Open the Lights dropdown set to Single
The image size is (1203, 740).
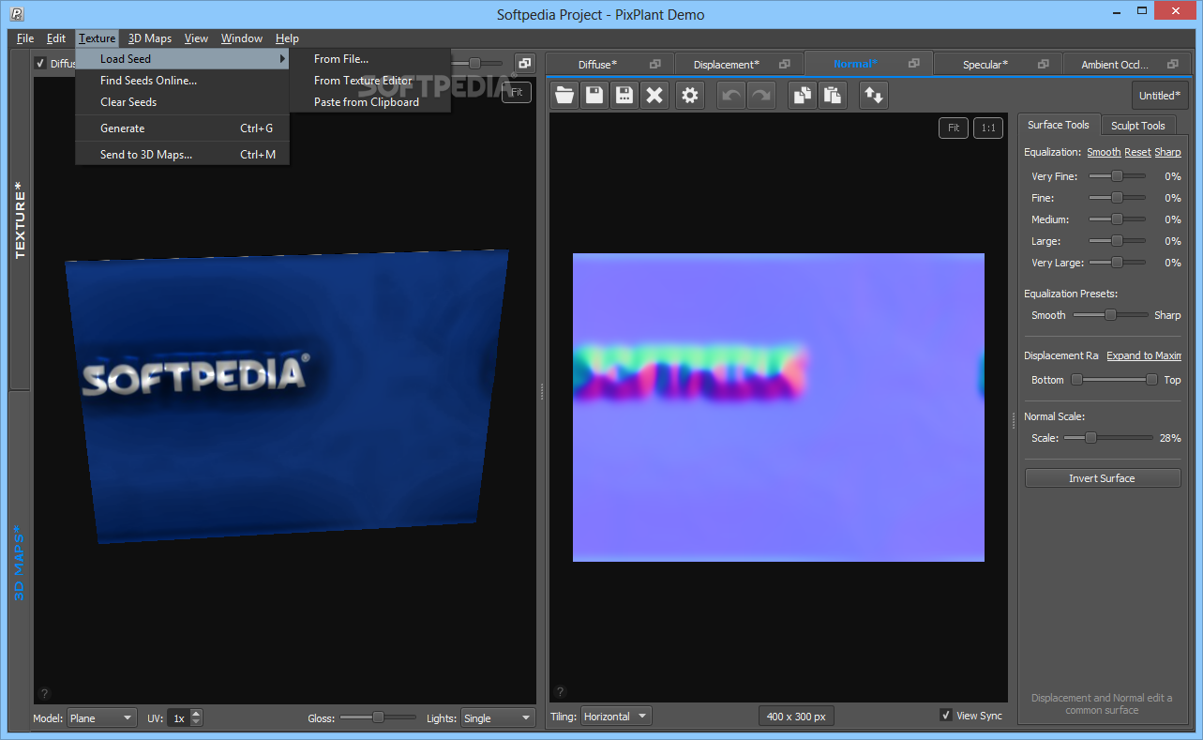coord(498,718)
